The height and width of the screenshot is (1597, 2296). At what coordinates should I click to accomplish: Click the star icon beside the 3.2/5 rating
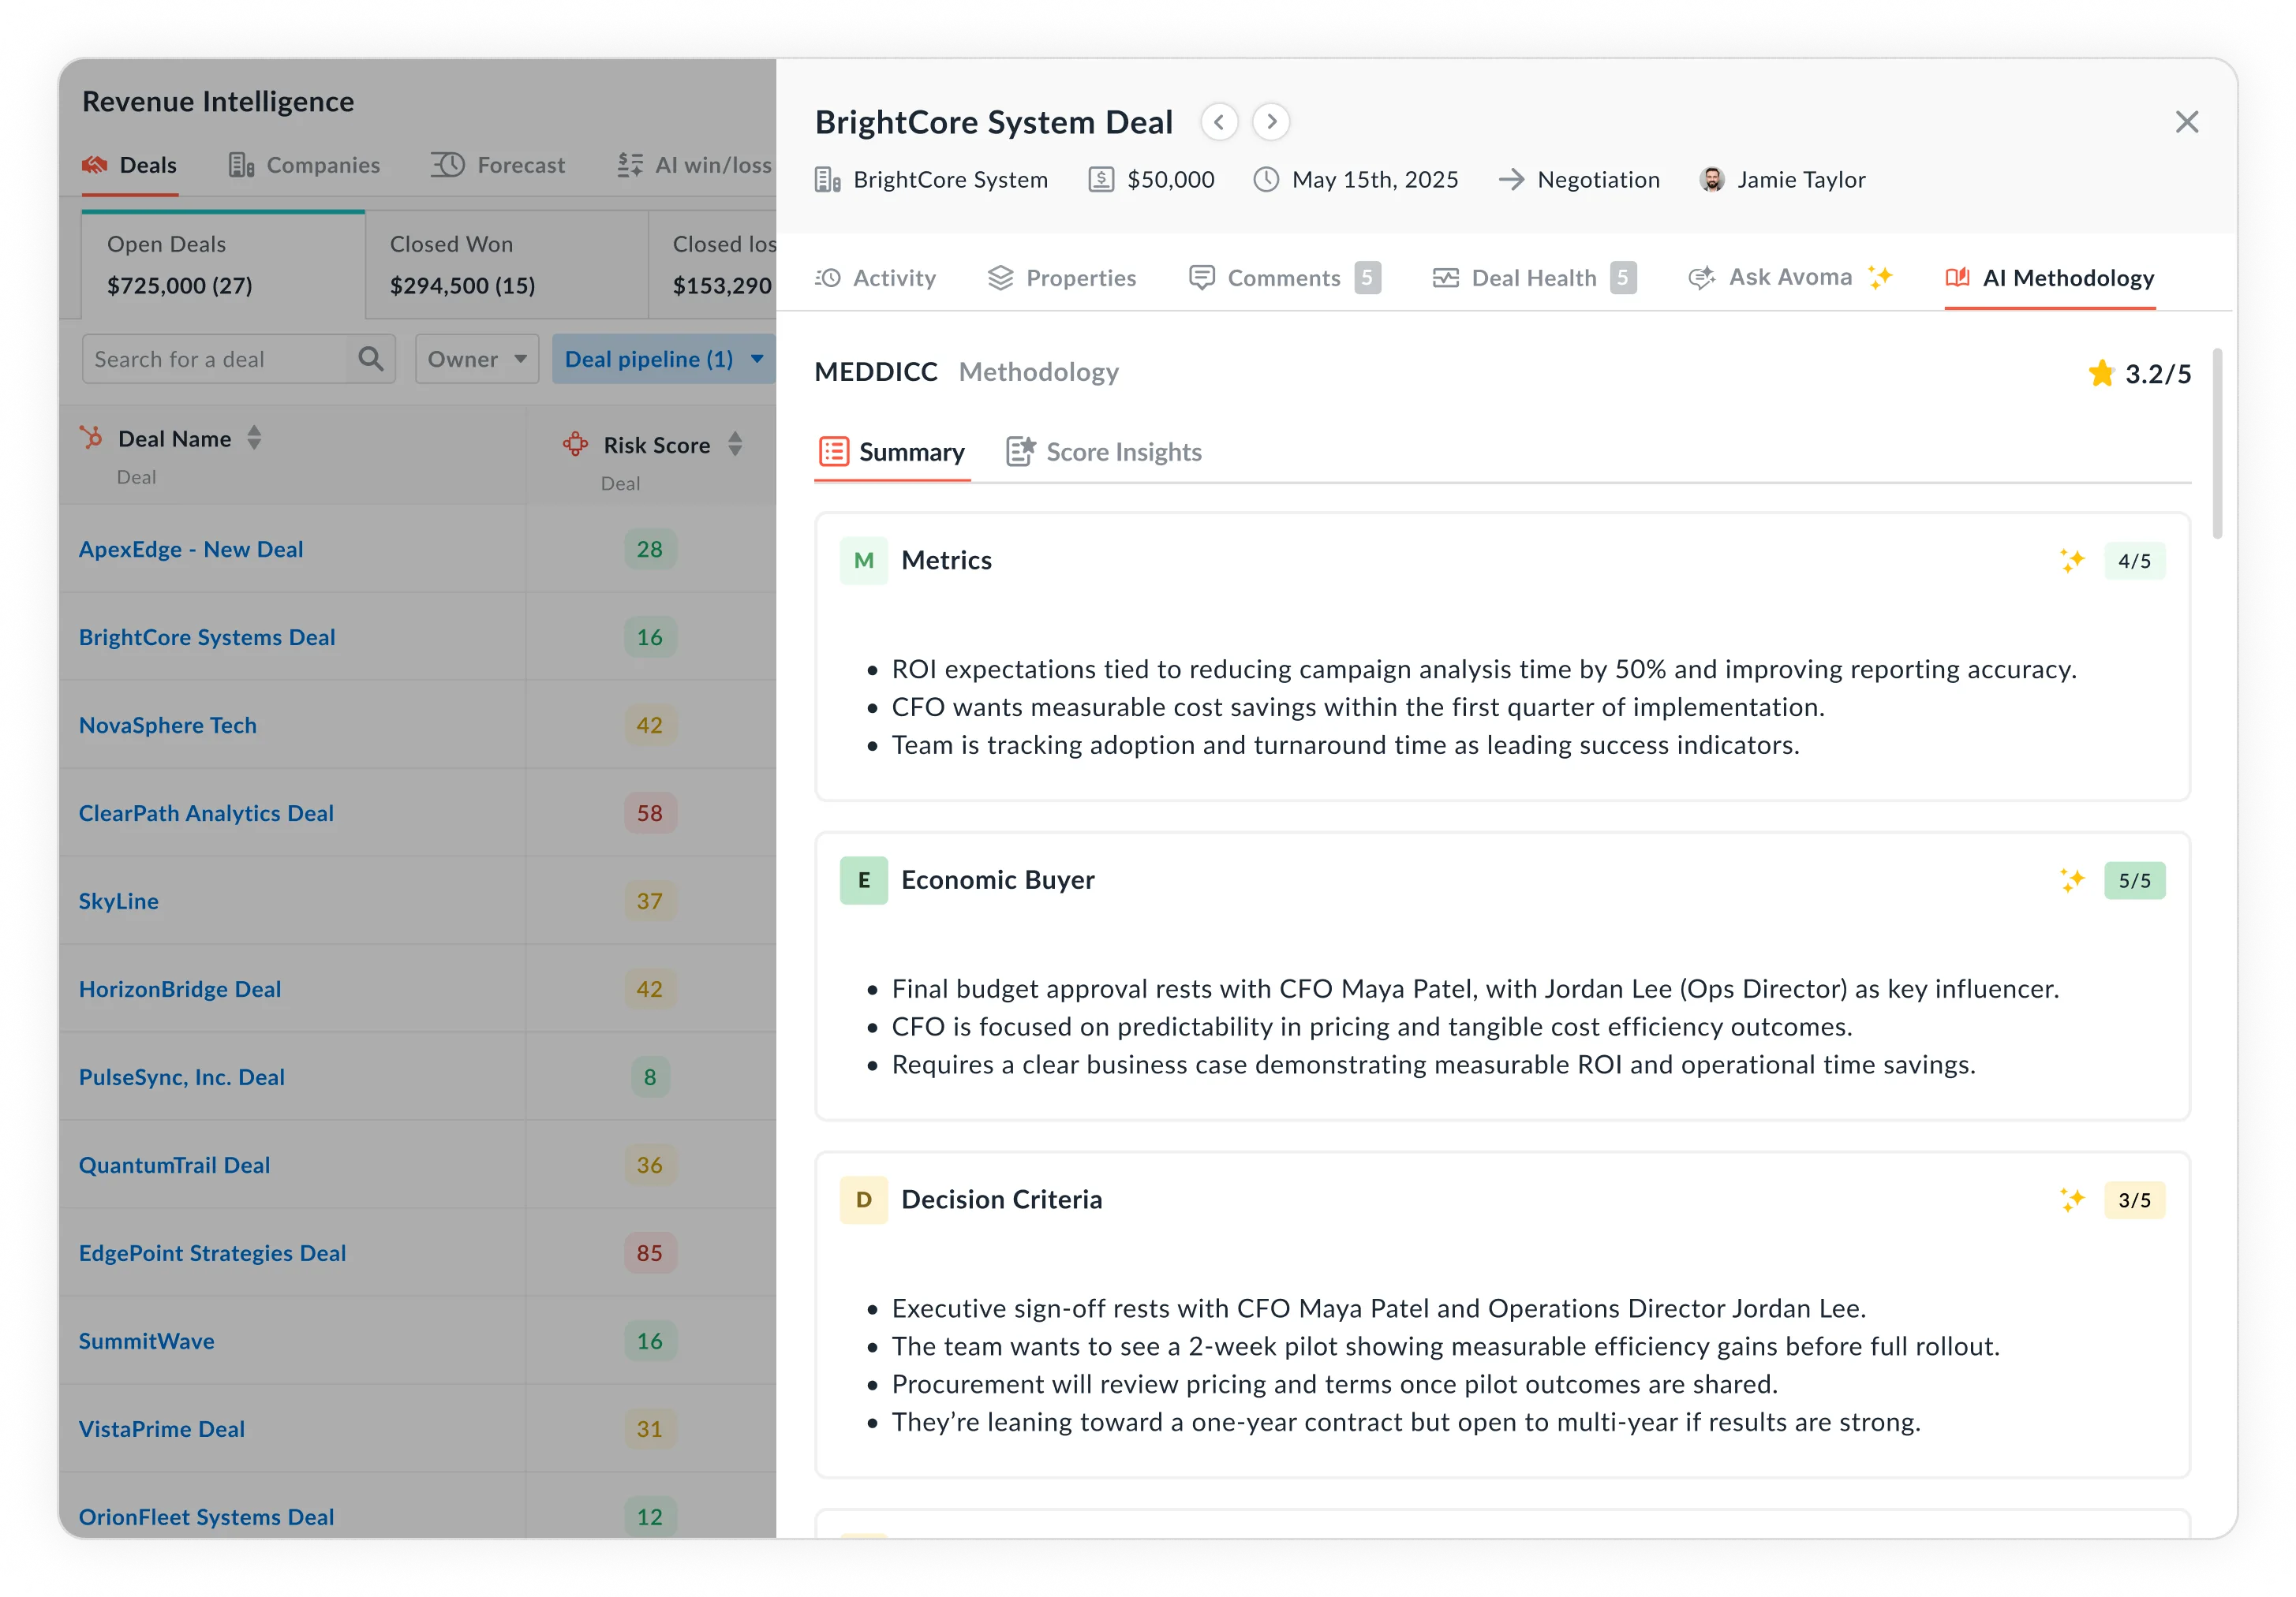coord(2101,373)
